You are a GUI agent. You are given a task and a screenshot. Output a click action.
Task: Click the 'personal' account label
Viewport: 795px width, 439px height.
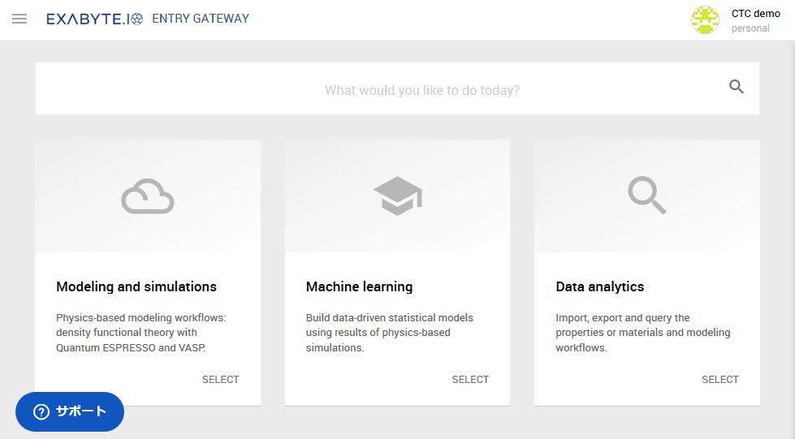point(750,28)
